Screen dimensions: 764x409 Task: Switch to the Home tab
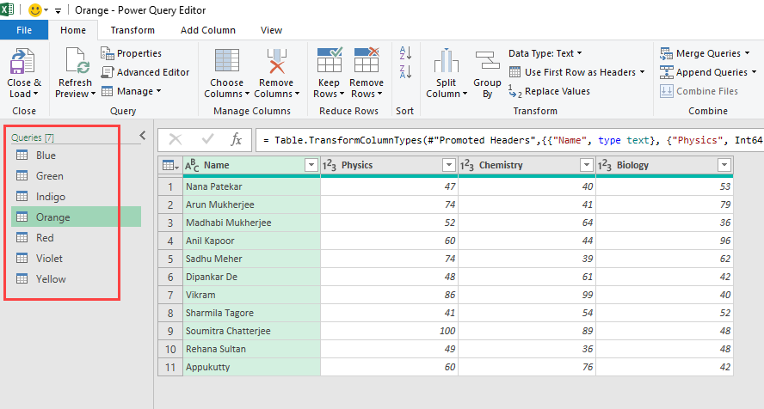pyautogui.click(x=73, y=30)
